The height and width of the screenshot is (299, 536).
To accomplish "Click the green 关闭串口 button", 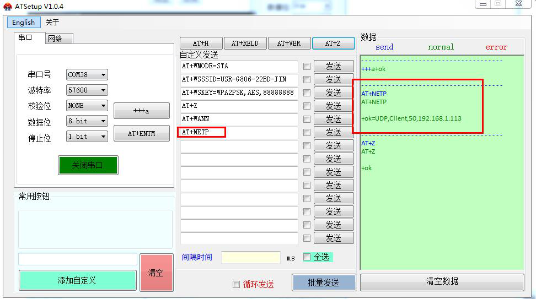I will (88, 165).
